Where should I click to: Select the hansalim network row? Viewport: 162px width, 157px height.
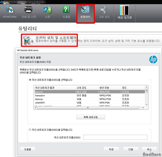(x=89, y=95)
